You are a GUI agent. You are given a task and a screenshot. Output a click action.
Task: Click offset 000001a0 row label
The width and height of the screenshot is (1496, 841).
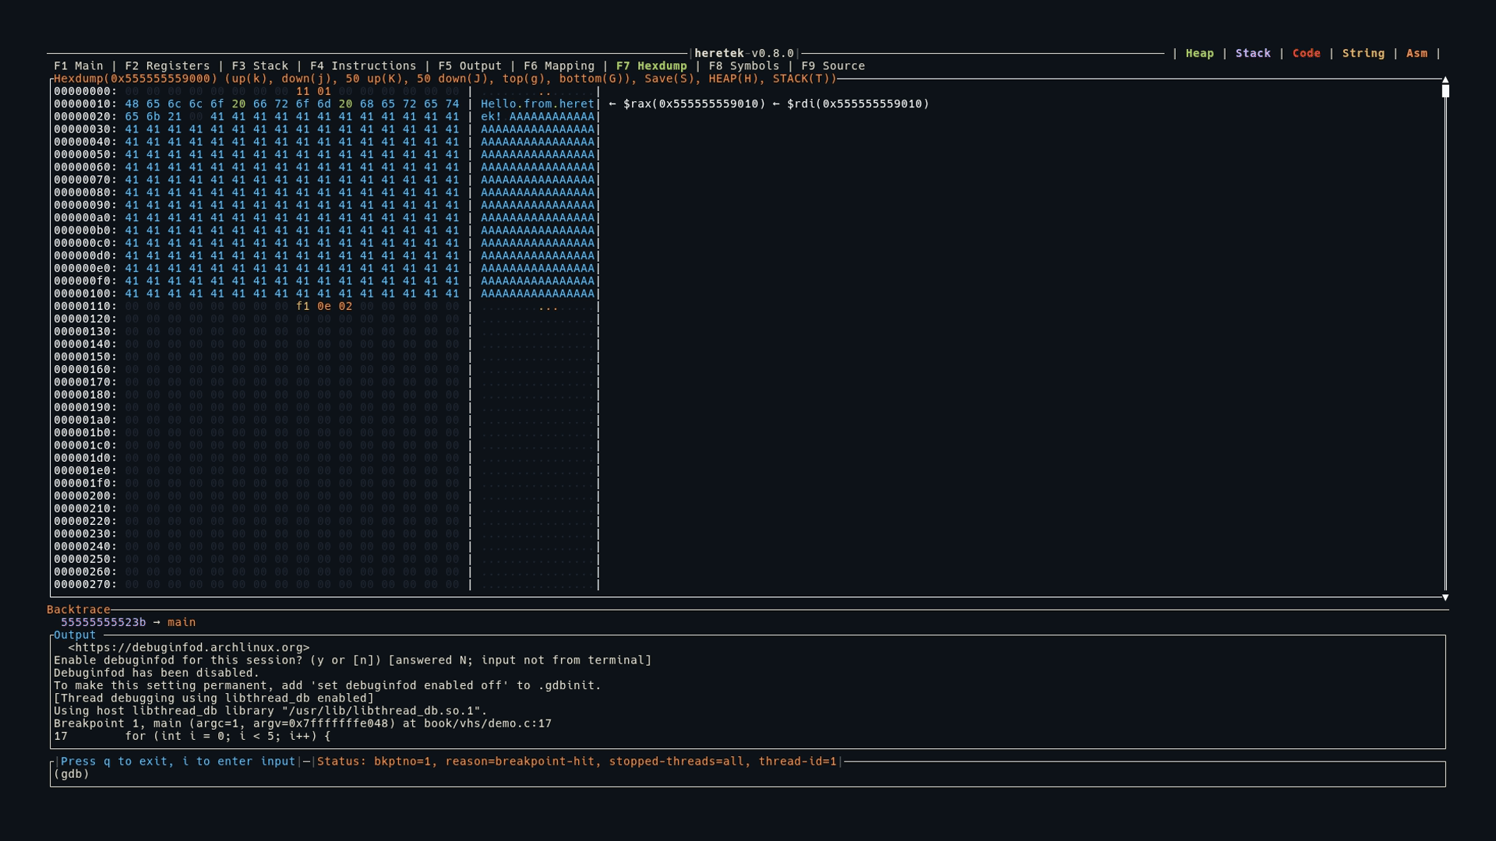(85, 420)
